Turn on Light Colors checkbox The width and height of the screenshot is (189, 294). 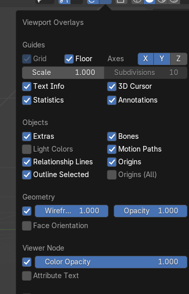pos(27,149)
